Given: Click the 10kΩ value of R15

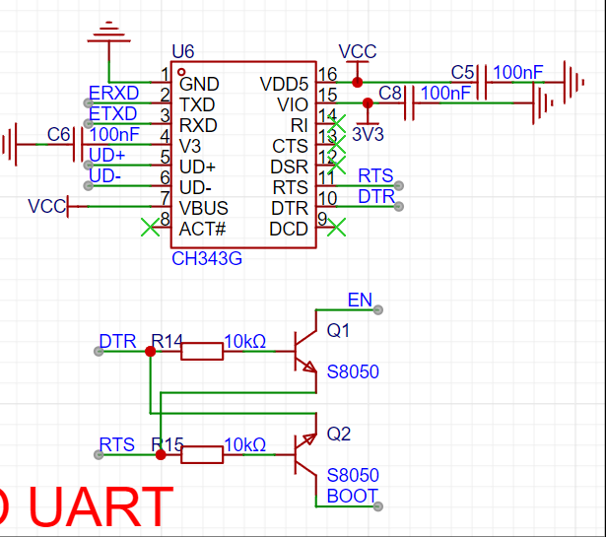Looking at the screenshot, I should 245,445.
